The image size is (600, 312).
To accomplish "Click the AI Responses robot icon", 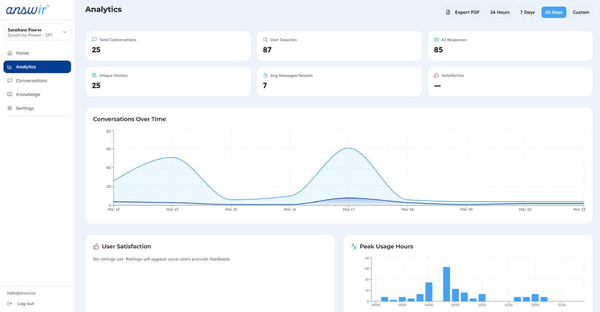I will coord(436,40).
